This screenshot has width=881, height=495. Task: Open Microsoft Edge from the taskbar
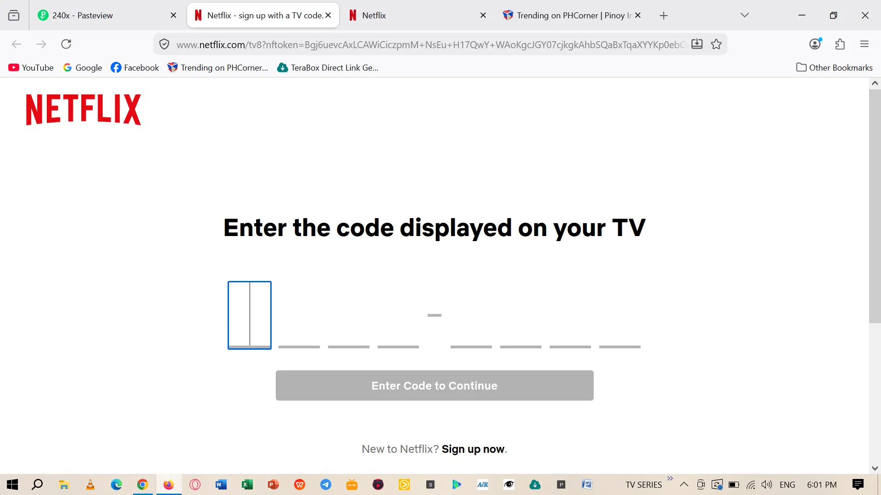pos(117,484)
